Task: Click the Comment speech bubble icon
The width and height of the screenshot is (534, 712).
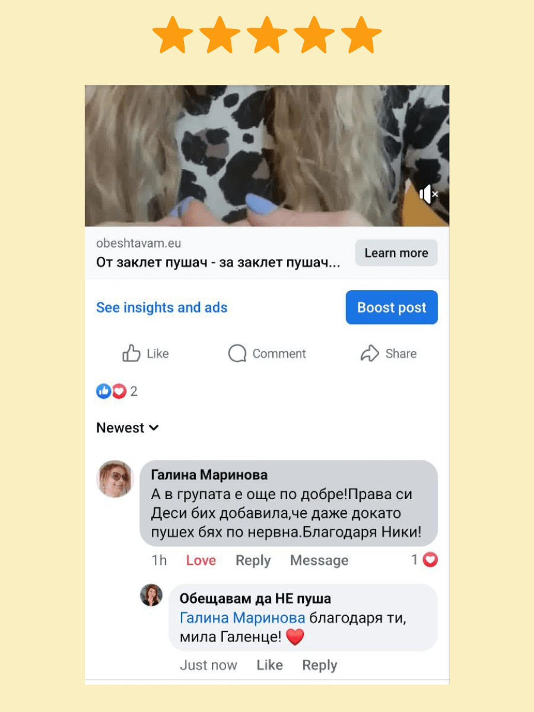Action: (x=237, y=354)
